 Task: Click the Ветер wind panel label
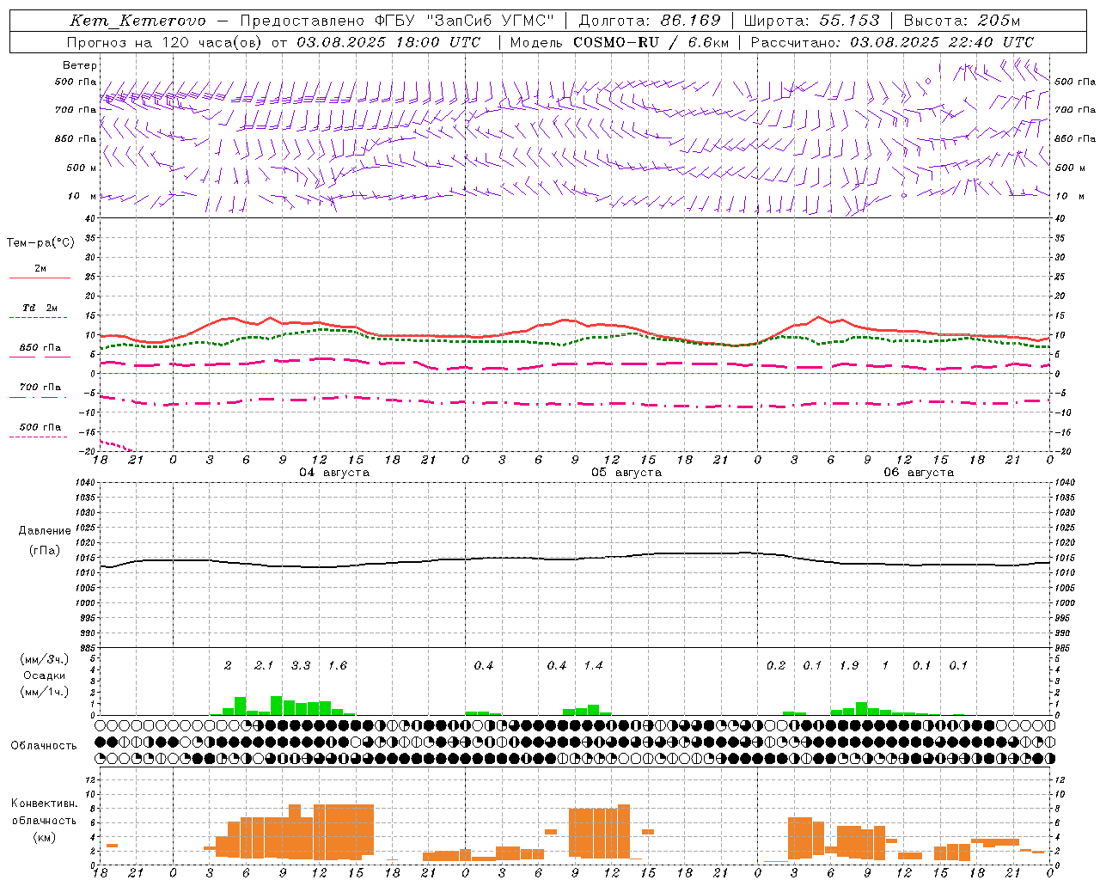coord(80,65)
